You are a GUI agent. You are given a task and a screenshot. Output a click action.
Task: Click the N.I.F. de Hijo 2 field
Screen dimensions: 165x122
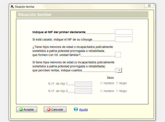pos(83,91)
